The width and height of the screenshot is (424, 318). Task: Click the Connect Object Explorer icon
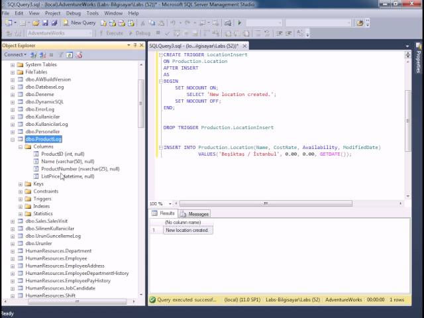34,55
